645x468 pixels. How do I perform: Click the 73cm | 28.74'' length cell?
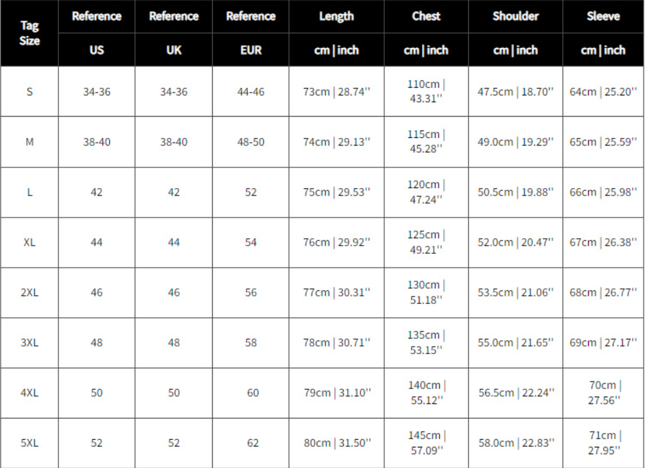click(x=336, y=91)
